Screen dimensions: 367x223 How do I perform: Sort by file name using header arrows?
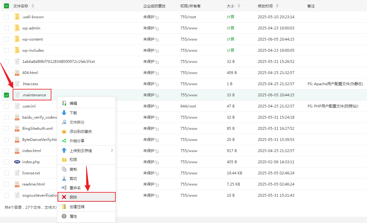[x=33, y=6]
